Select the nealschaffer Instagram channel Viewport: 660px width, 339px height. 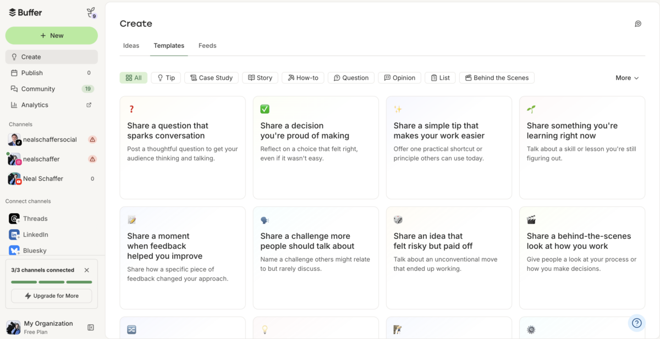point(52,159)
